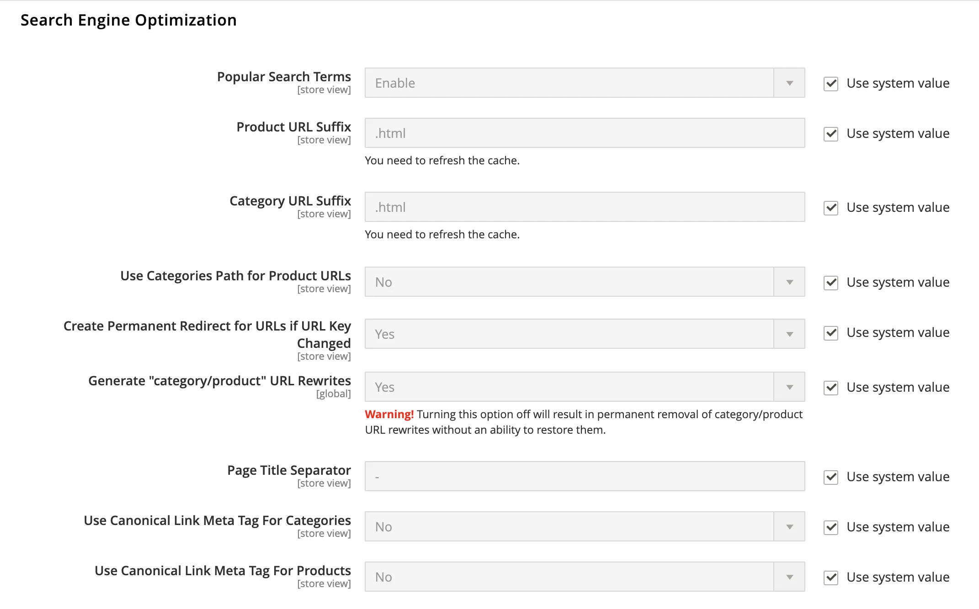This screenshot has height=609, width=979.
Task: Toggle Page Title Separator system value checkbox
Action: point(830,477)
